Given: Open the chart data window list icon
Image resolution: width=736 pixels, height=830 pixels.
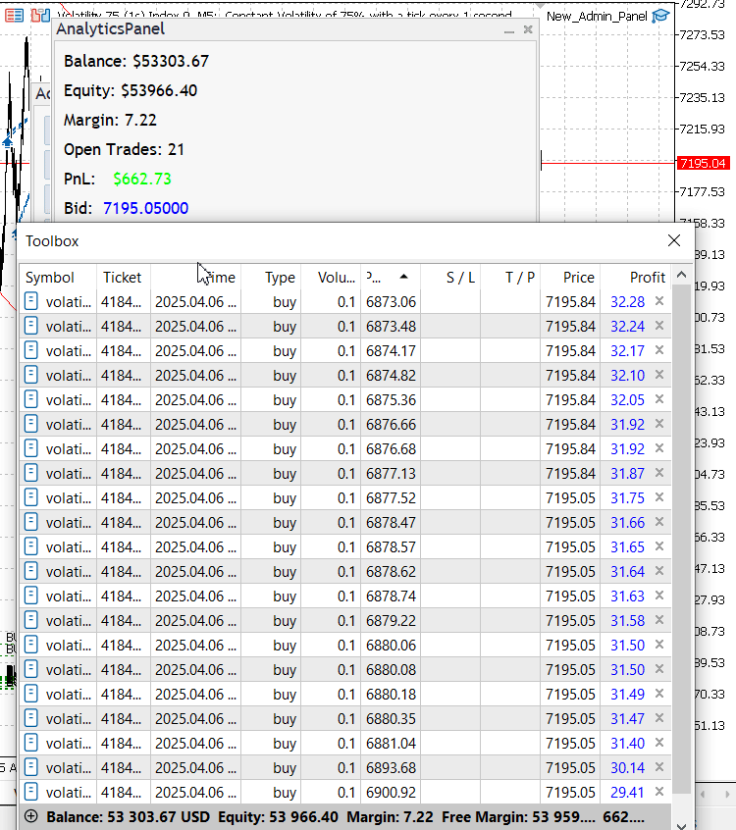Looking at the screenshot, I should 14,16.
